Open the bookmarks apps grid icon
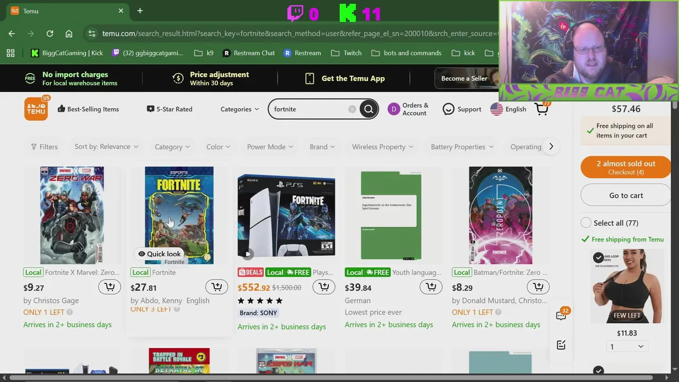The width and height of the screenshot is (679, 382). tap(11, 53)
